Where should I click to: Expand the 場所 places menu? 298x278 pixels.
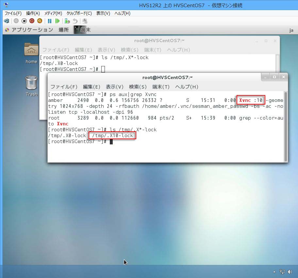pyautogui.click(x=63, y=30)
